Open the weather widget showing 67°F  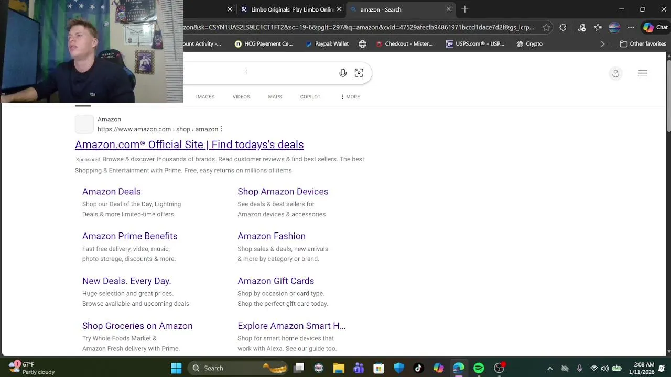click(x=31, y=368)
